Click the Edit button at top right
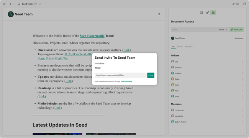This screenshot has width=249, height=138. pyautogui.click(x=236, y=4)
